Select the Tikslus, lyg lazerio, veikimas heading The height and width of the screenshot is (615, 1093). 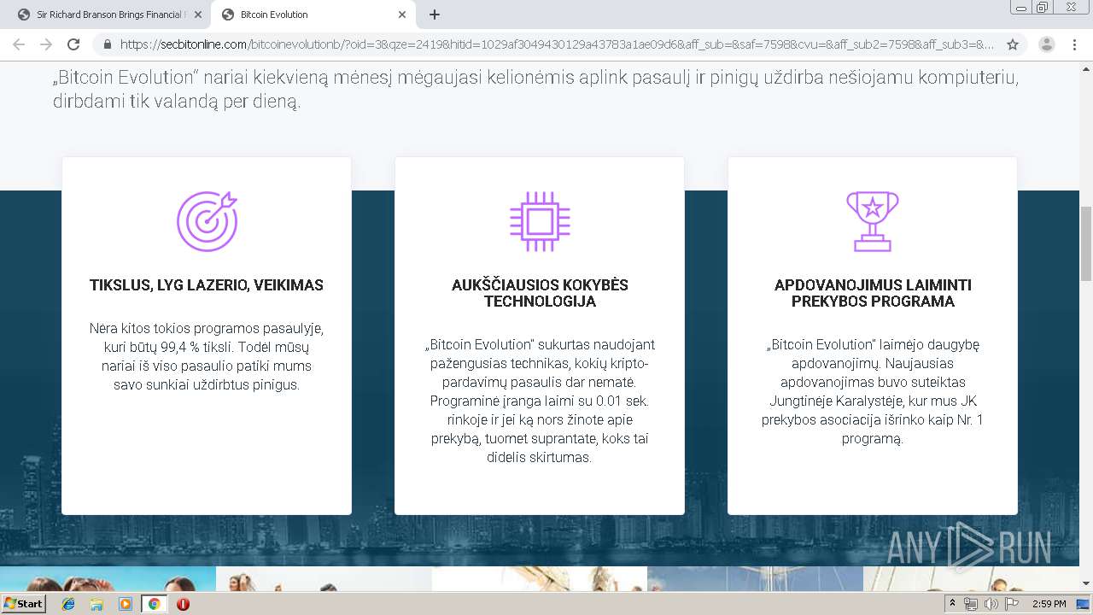coord(207,285)
